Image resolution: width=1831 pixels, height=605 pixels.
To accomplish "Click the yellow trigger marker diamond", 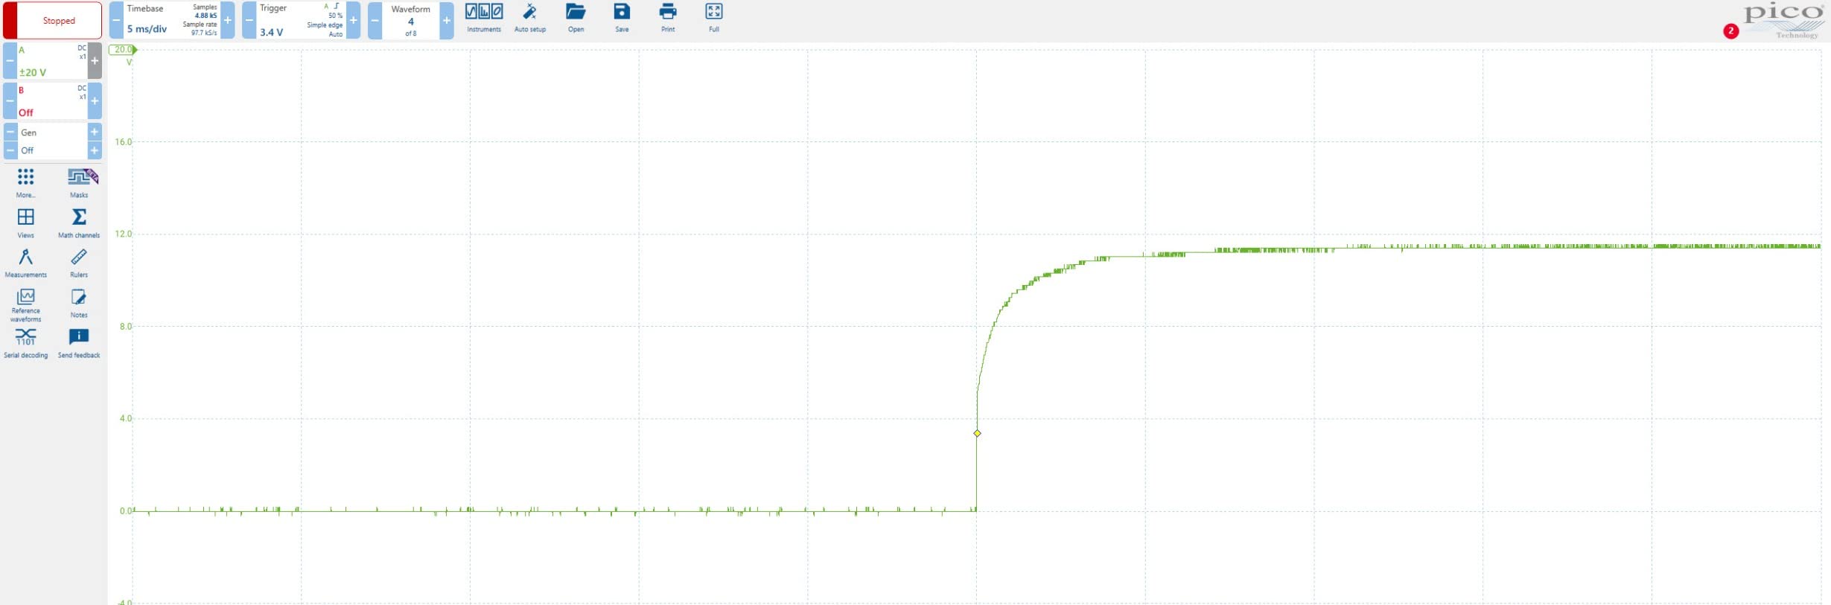I will point(977,433).
